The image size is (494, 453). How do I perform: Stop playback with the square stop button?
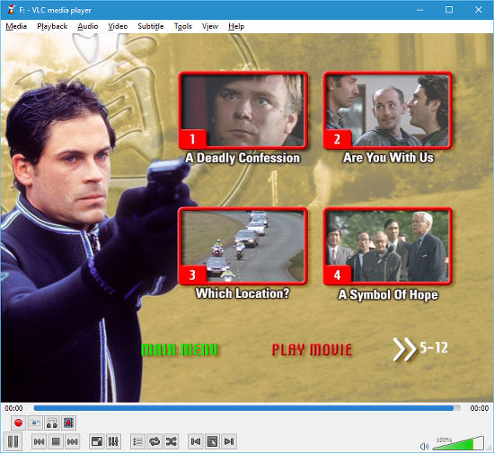(56, 441)
